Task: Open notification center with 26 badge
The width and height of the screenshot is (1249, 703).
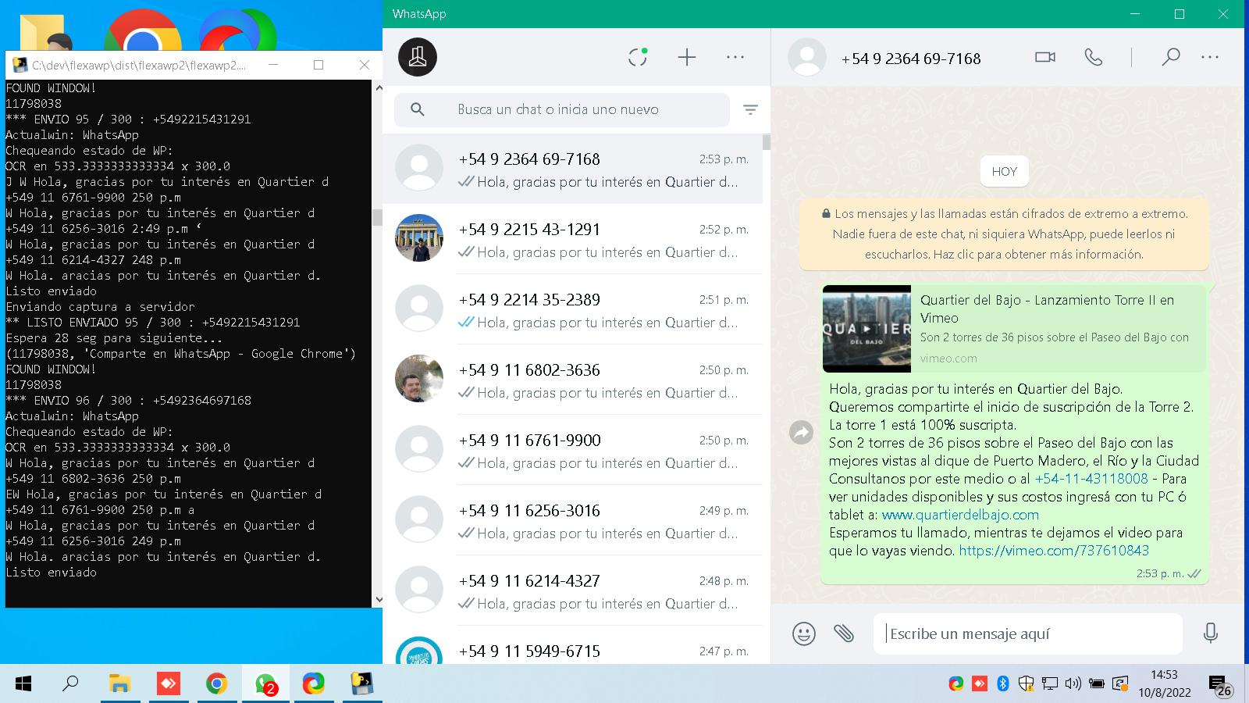Action: pyautogui.click(x=1220, y=686)
